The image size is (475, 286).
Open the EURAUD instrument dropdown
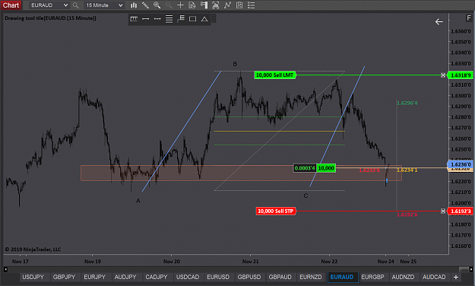49,5
